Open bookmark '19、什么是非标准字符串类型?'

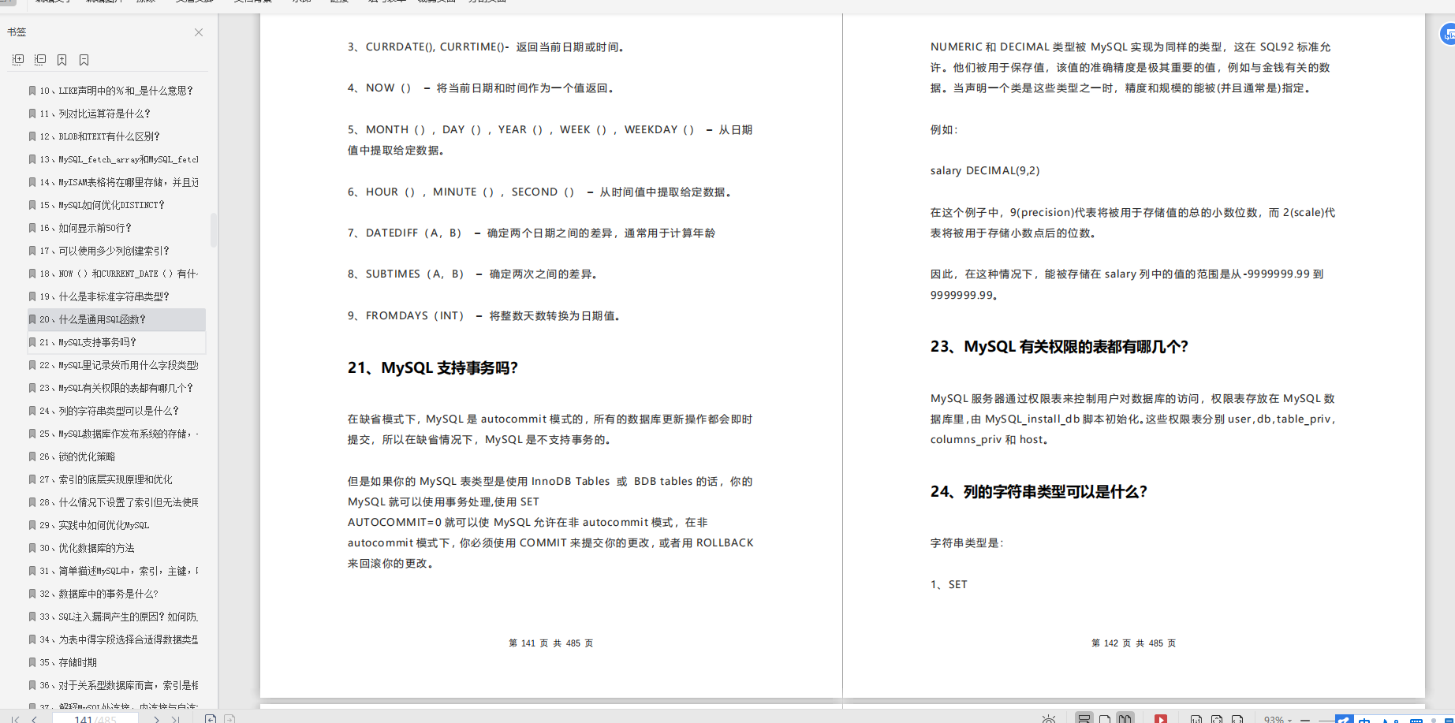coord(116,296)
